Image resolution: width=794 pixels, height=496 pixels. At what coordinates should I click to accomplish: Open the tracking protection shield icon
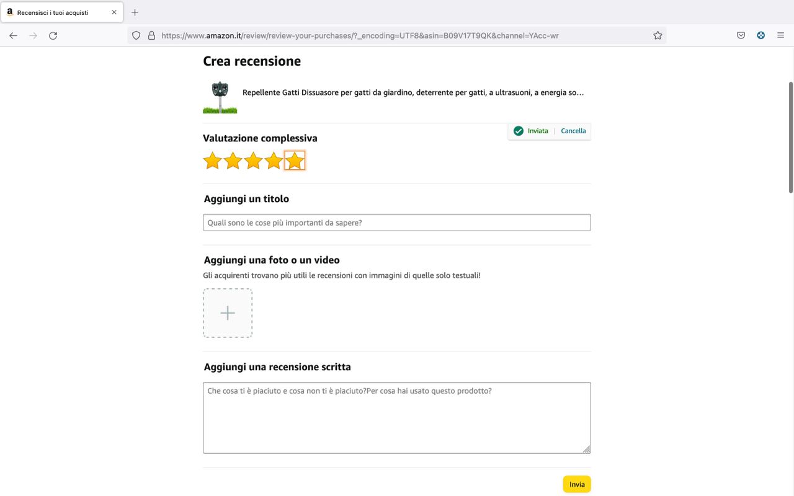coord(136,35)
